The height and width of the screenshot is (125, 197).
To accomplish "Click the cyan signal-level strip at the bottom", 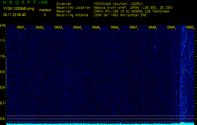I will [x=100, y=124].
